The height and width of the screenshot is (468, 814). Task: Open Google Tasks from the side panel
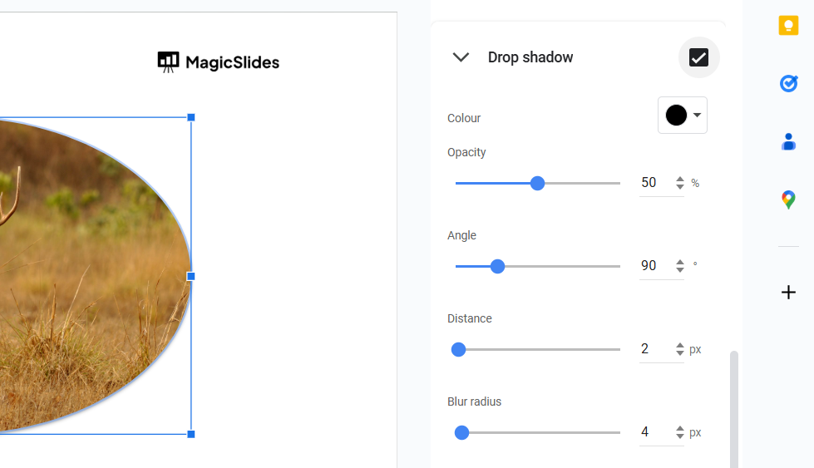tap(788, 83)
